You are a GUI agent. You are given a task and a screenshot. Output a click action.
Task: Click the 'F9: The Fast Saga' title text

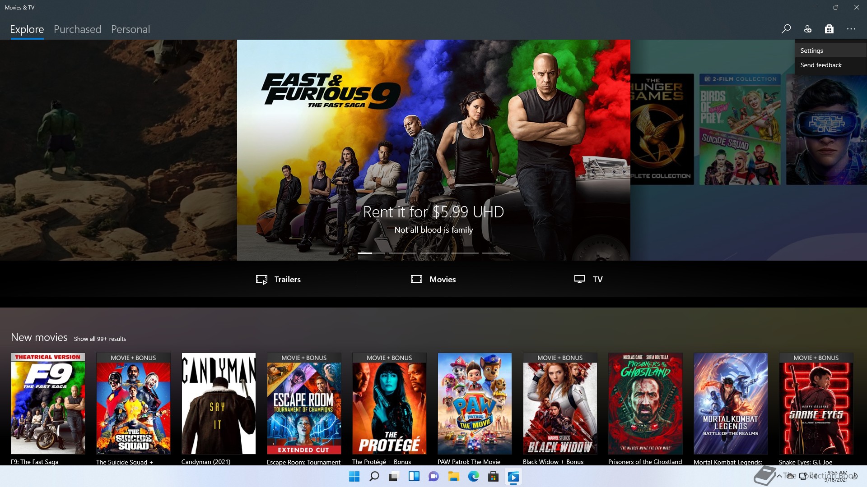tap(35, 462)
